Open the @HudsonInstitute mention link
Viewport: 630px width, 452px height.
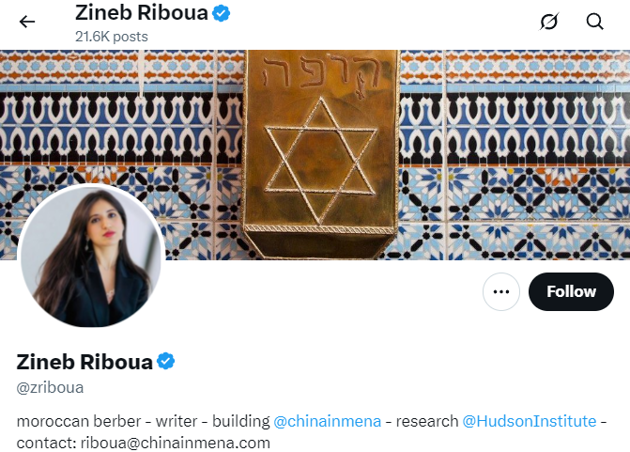click(x=530, y=421)
